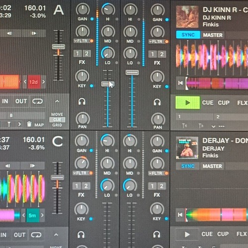Collapse deck A advanced panel with chevron
Screen dimensions: 248x248
coord(57,101)
